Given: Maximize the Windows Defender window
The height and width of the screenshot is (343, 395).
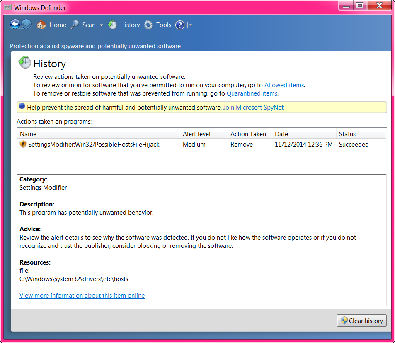Looking at the screenshot, I should pos(360,6).
